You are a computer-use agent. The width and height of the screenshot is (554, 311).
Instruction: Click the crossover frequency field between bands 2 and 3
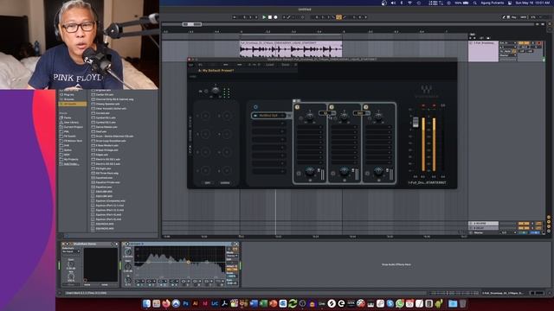360,113
